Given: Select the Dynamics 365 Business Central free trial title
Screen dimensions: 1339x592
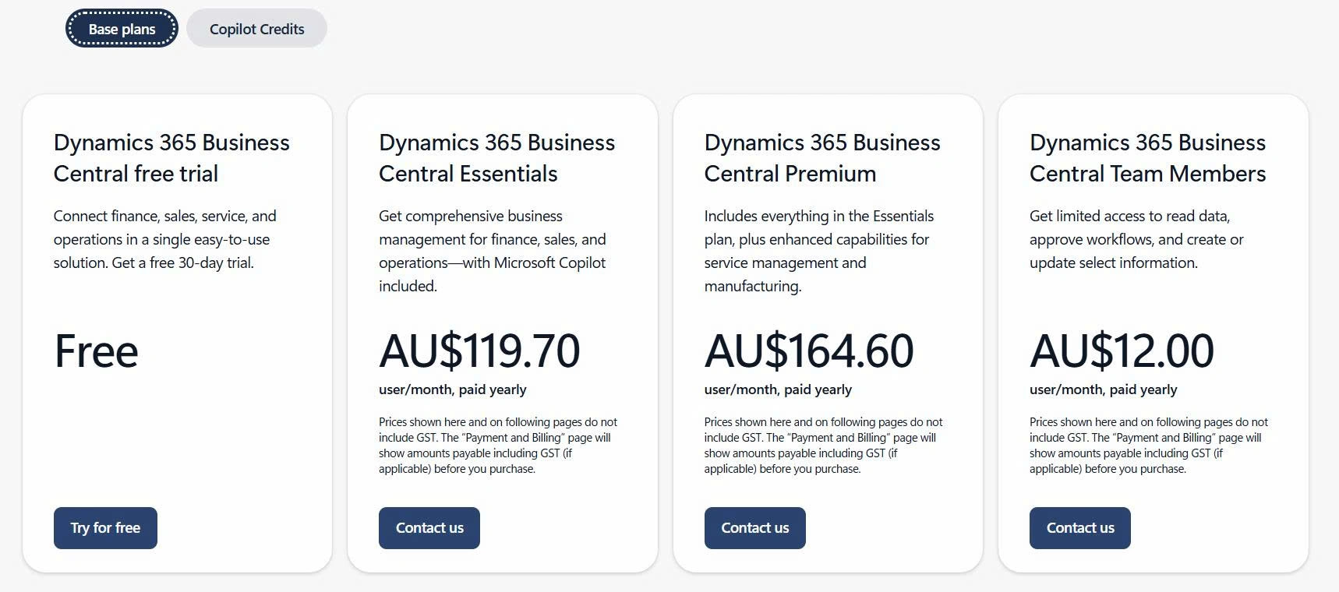Looking at the screenshot, I should [171, 158].
